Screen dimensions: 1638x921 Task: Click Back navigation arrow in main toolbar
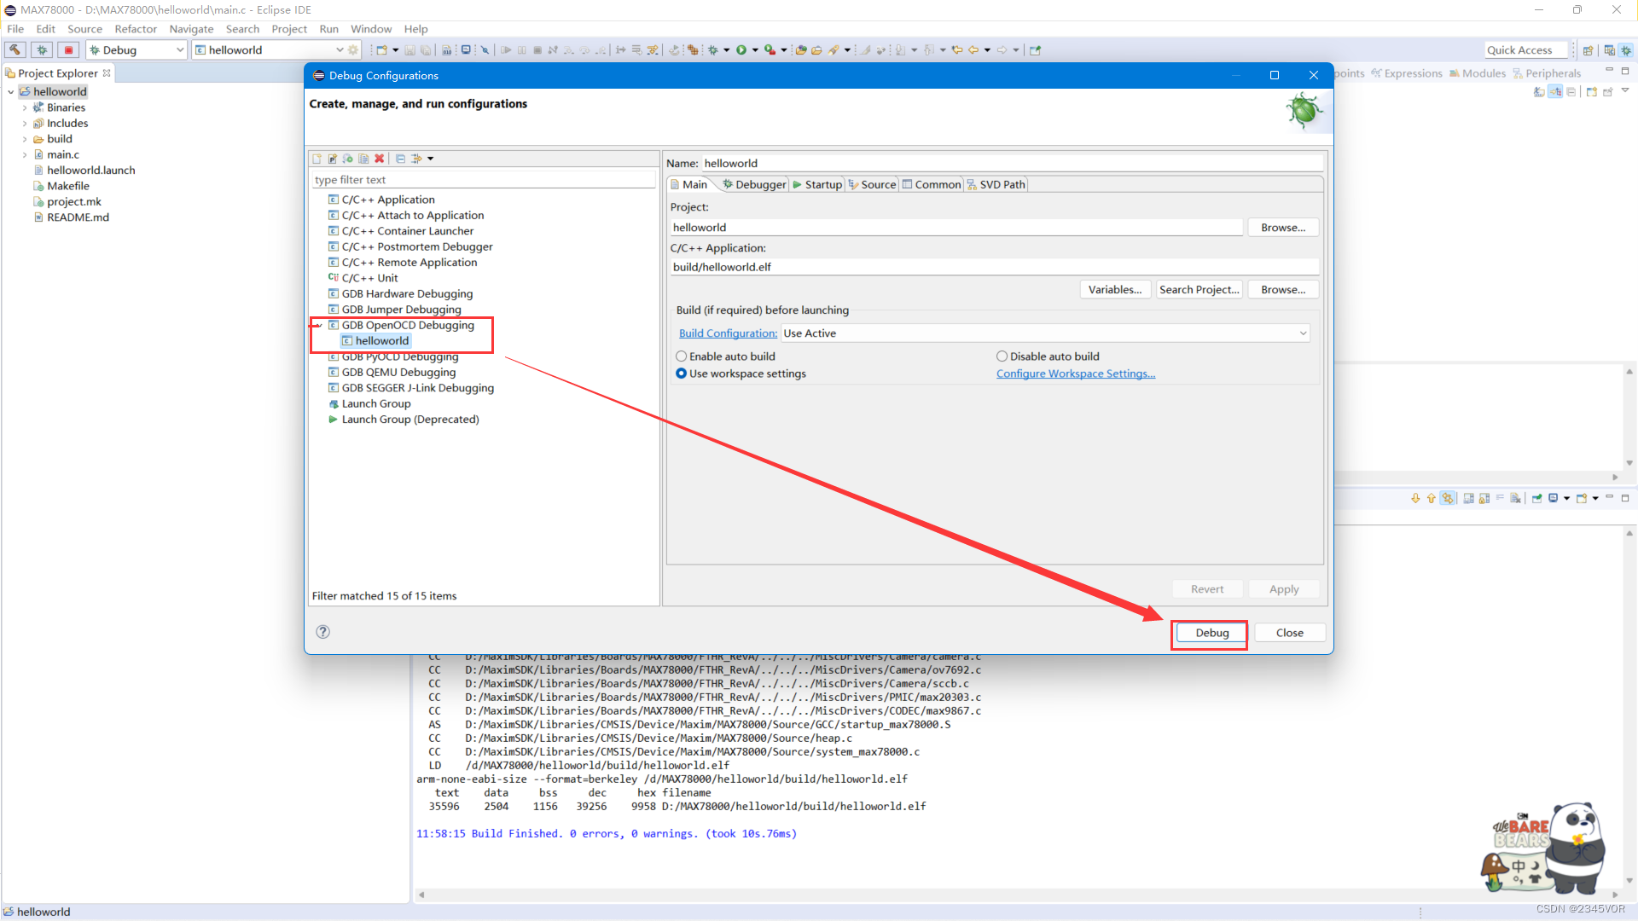(973, 49)
